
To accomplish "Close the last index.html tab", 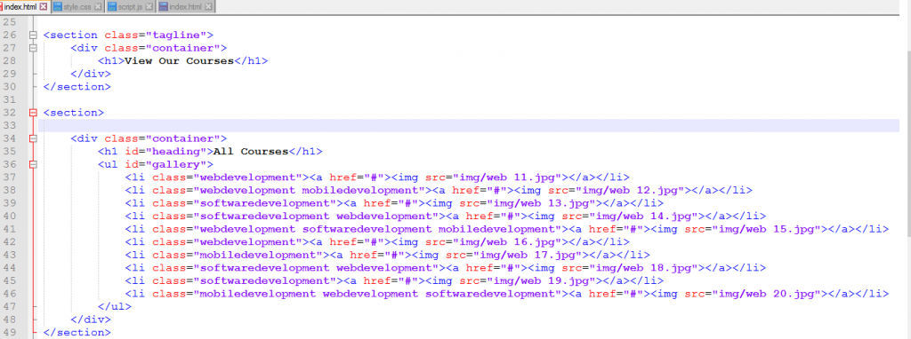I will click(x=207, y=6).
